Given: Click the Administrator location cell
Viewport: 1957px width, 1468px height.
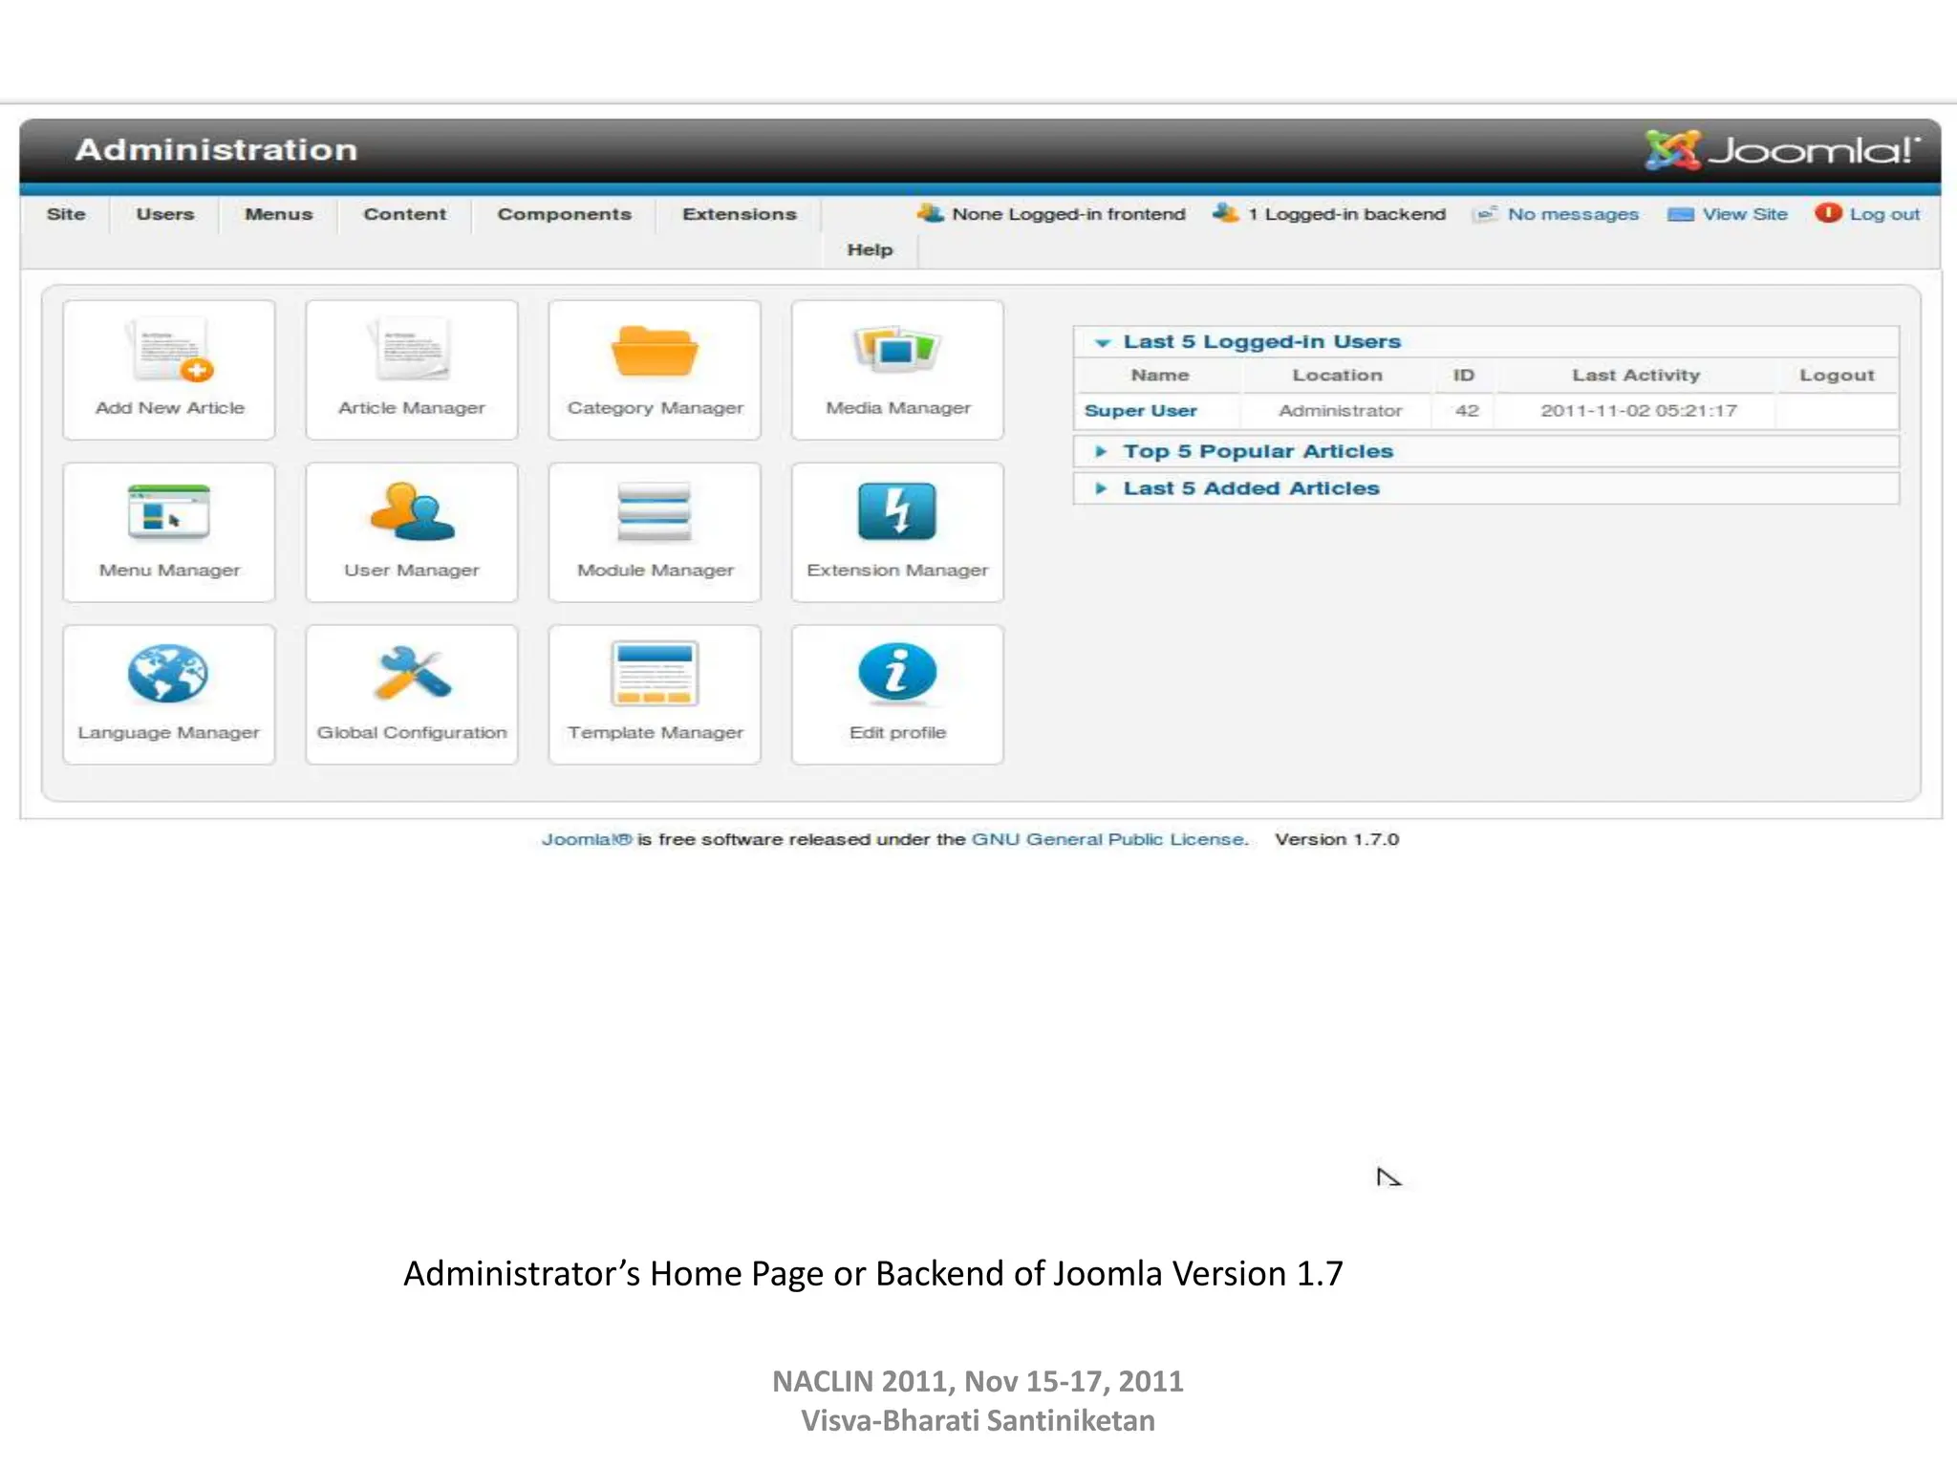Looking at the screenshot, I should [x=1340, y=410].
